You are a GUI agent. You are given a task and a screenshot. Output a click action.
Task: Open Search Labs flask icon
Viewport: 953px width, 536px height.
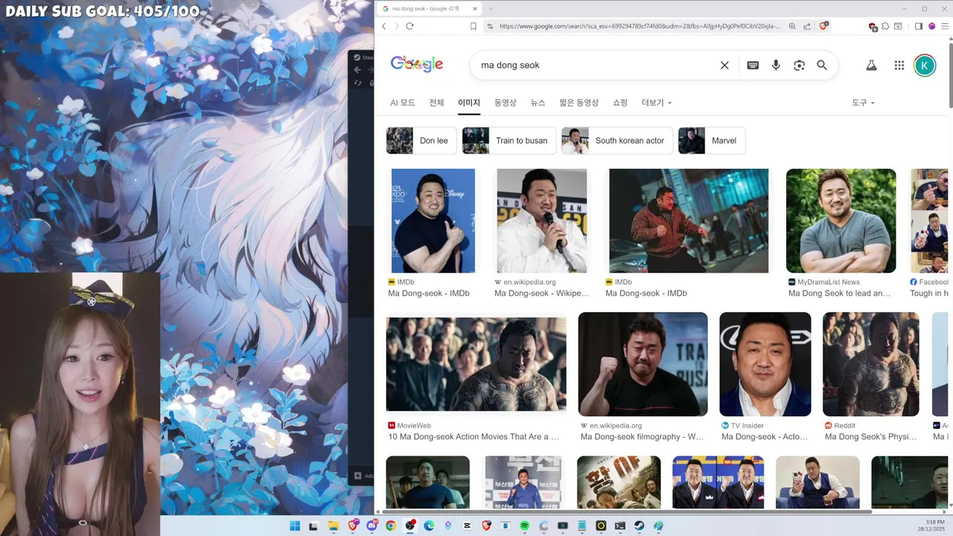871,66
